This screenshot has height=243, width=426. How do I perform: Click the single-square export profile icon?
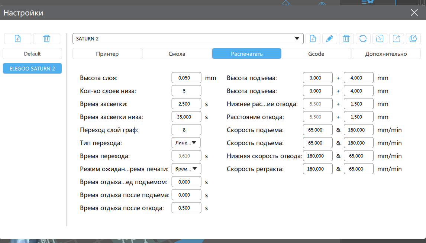[x=397, y=39]
